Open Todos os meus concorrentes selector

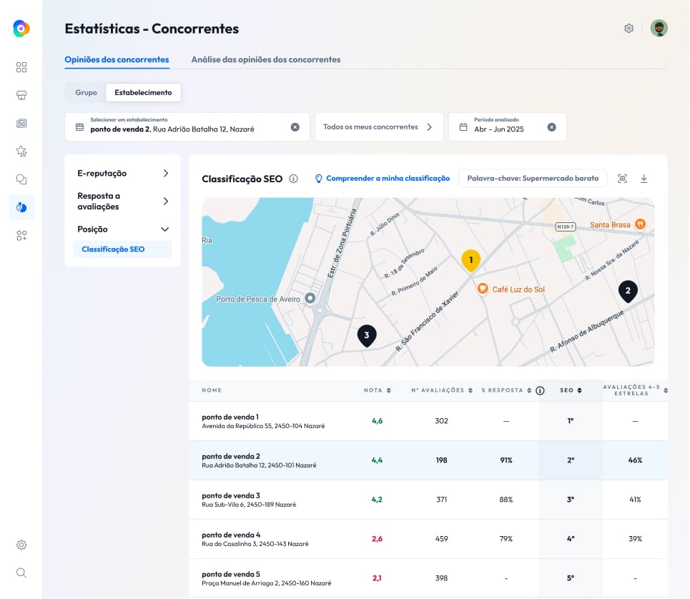tap(379, 127)
